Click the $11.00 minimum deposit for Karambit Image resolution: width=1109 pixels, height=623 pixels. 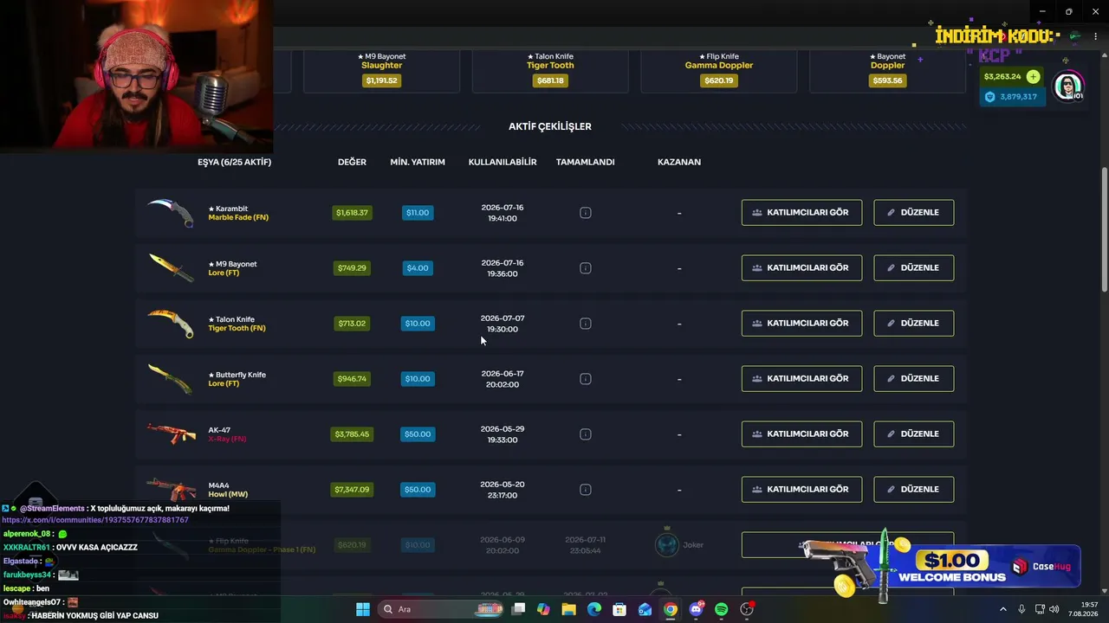point(418,213)
